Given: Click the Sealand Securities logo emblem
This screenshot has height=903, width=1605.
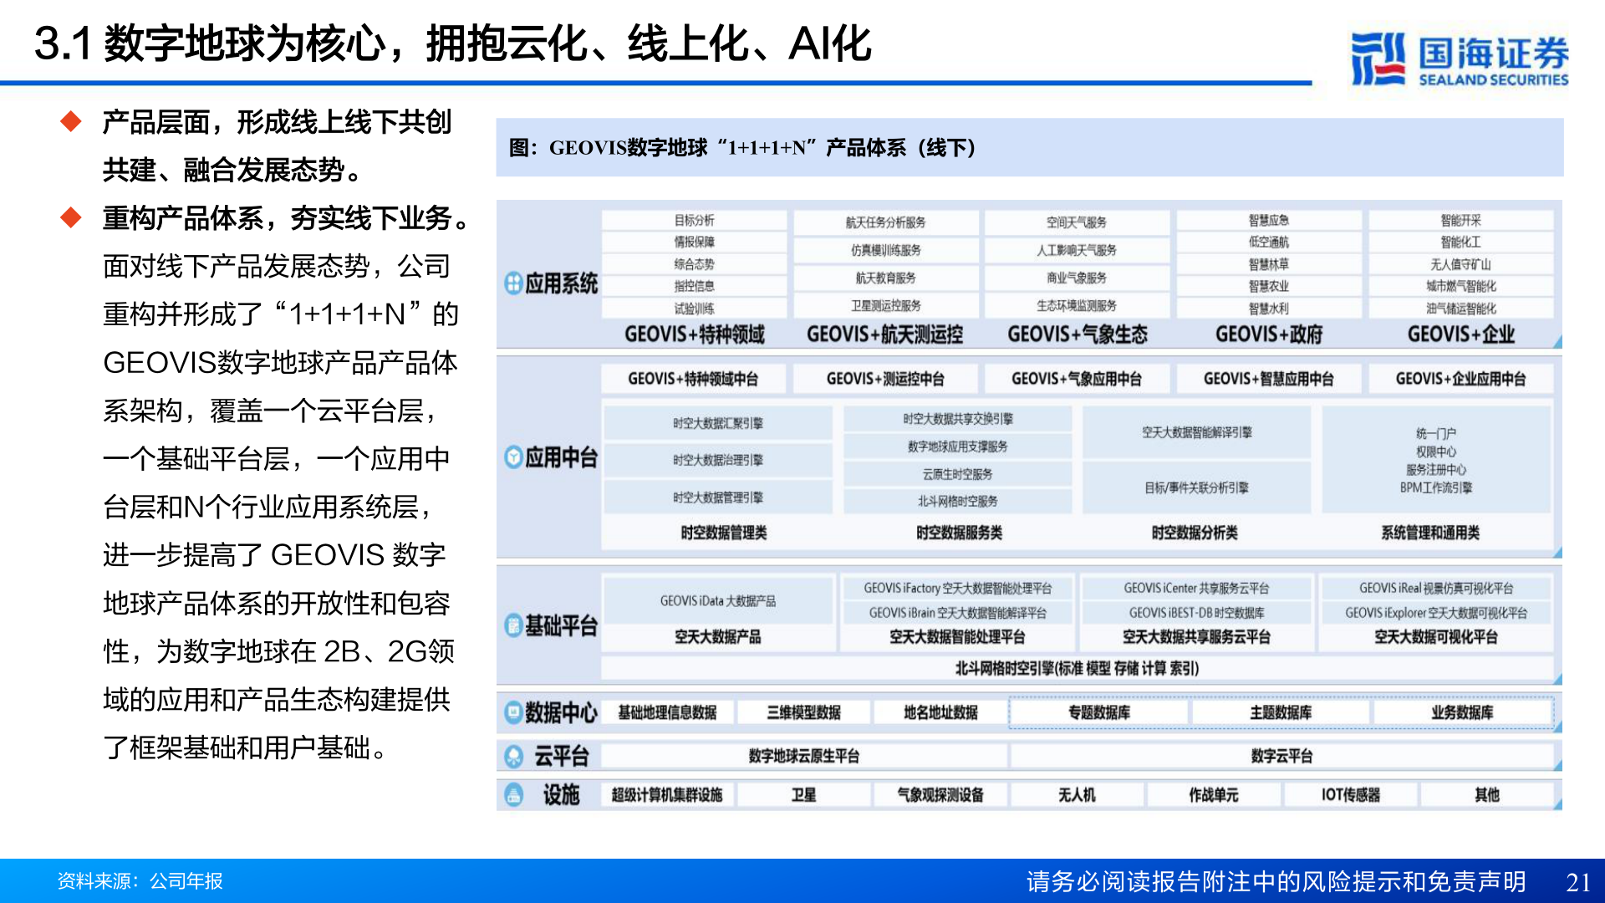Looking at the screenshot, I should [x=1378, y=59].
